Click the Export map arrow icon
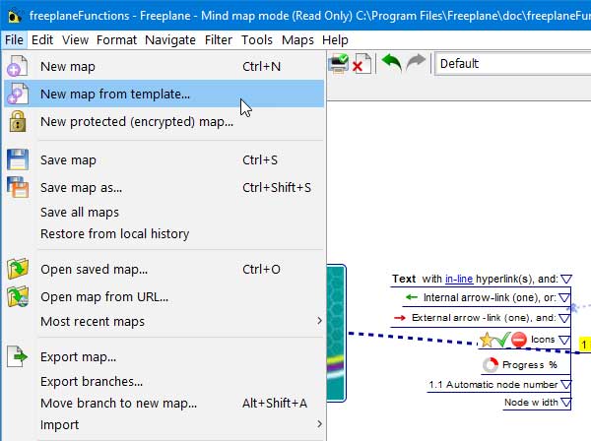 pyautogui.click(x=18, y=356)
